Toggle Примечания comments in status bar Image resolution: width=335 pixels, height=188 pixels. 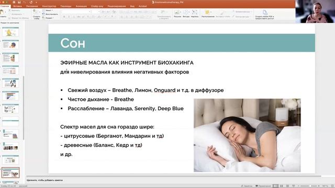pos(263,186)
